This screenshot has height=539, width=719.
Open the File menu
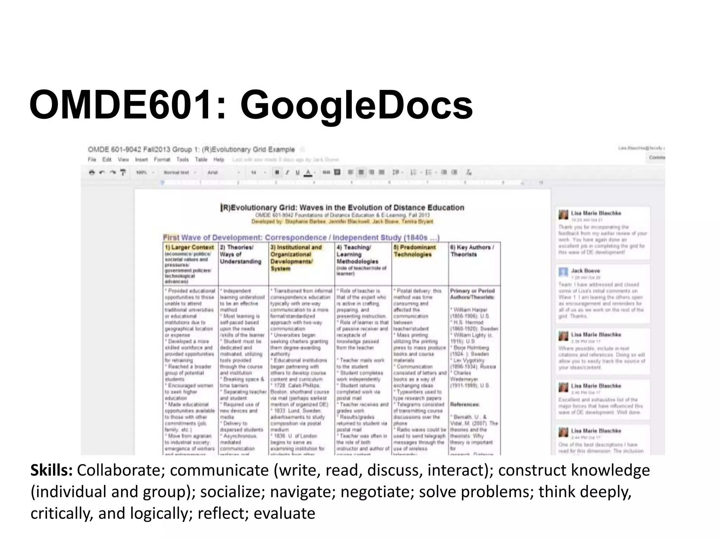pos(92,160)
